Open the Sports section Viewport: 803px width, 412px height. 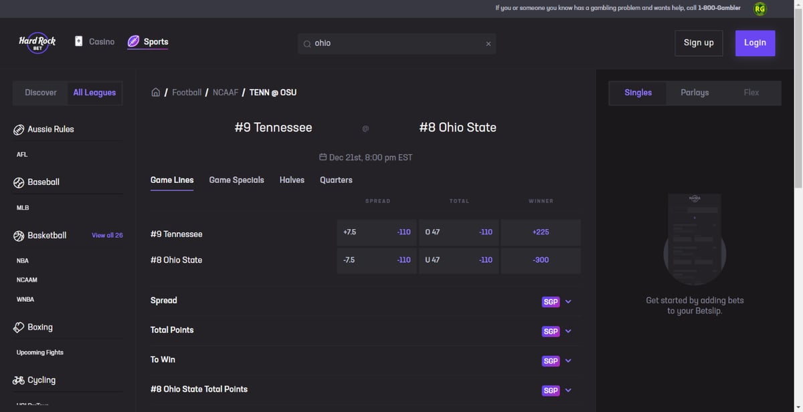148,41
